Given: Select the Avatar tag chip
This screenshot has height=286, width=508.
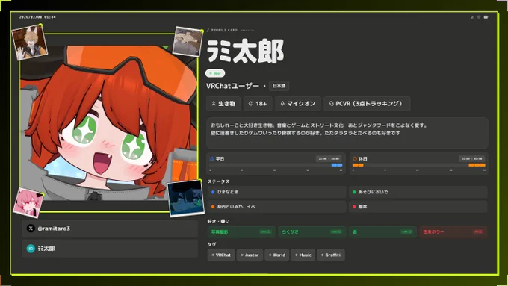Looking at the screenshot, I should [250, 255].
